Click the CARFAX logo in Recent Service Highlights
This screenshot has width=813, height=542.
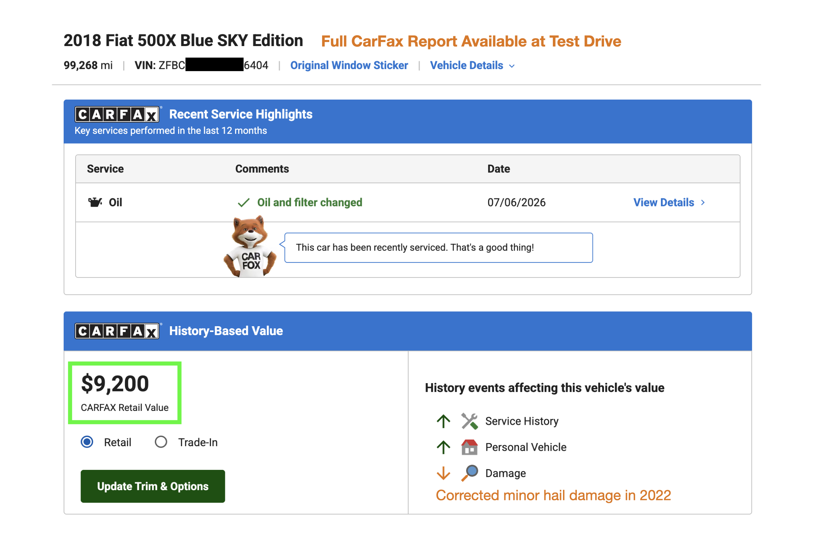point(118,114)
